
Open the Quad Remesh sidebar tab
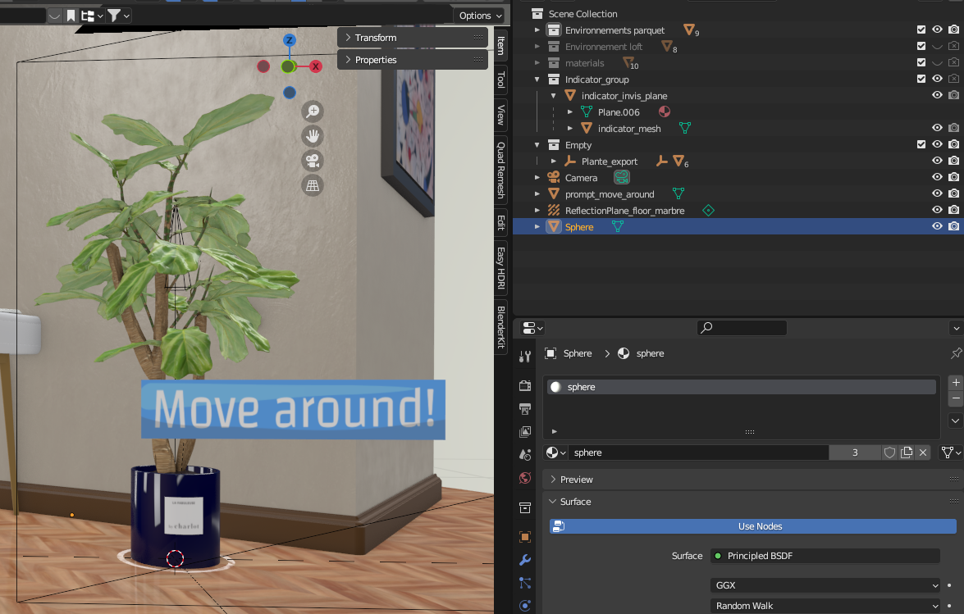click(x=501, y=170)
